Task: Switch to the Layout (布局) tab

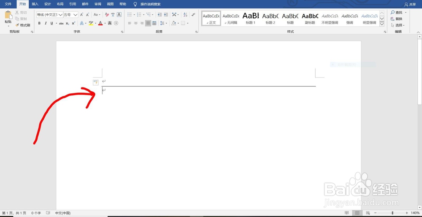Action: tap(60, 4)
